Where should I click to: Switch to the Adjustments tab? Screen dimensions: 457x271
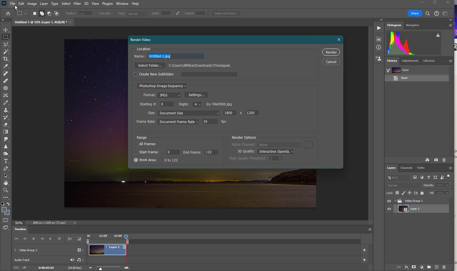[410, 61]
